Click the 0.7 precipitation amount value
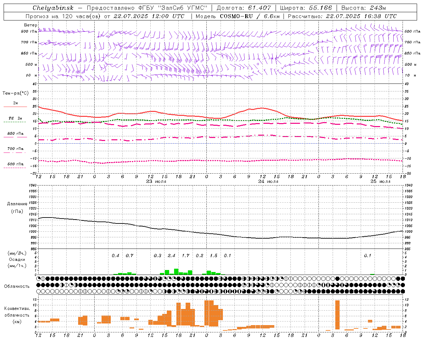422x338 pixels. [130, 255]
